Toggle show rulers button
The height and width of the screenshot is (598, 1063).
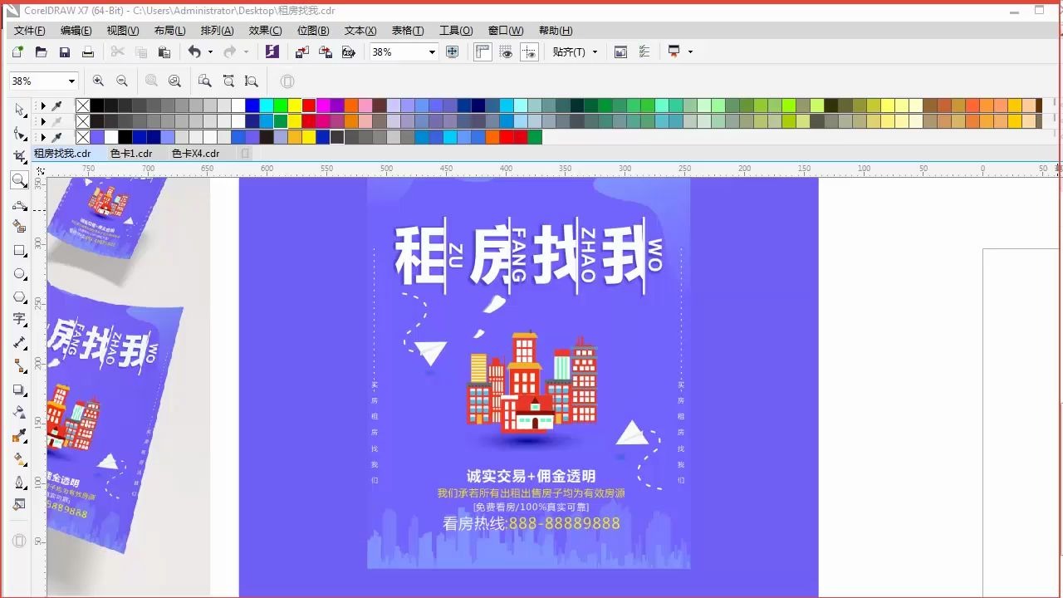coord(483,51)
